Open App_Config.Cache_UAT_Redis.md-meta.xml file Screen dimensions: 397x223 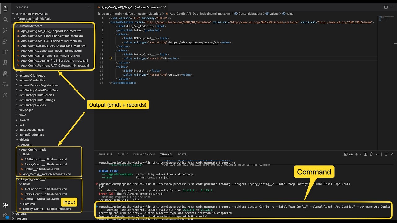coord(51,51)
